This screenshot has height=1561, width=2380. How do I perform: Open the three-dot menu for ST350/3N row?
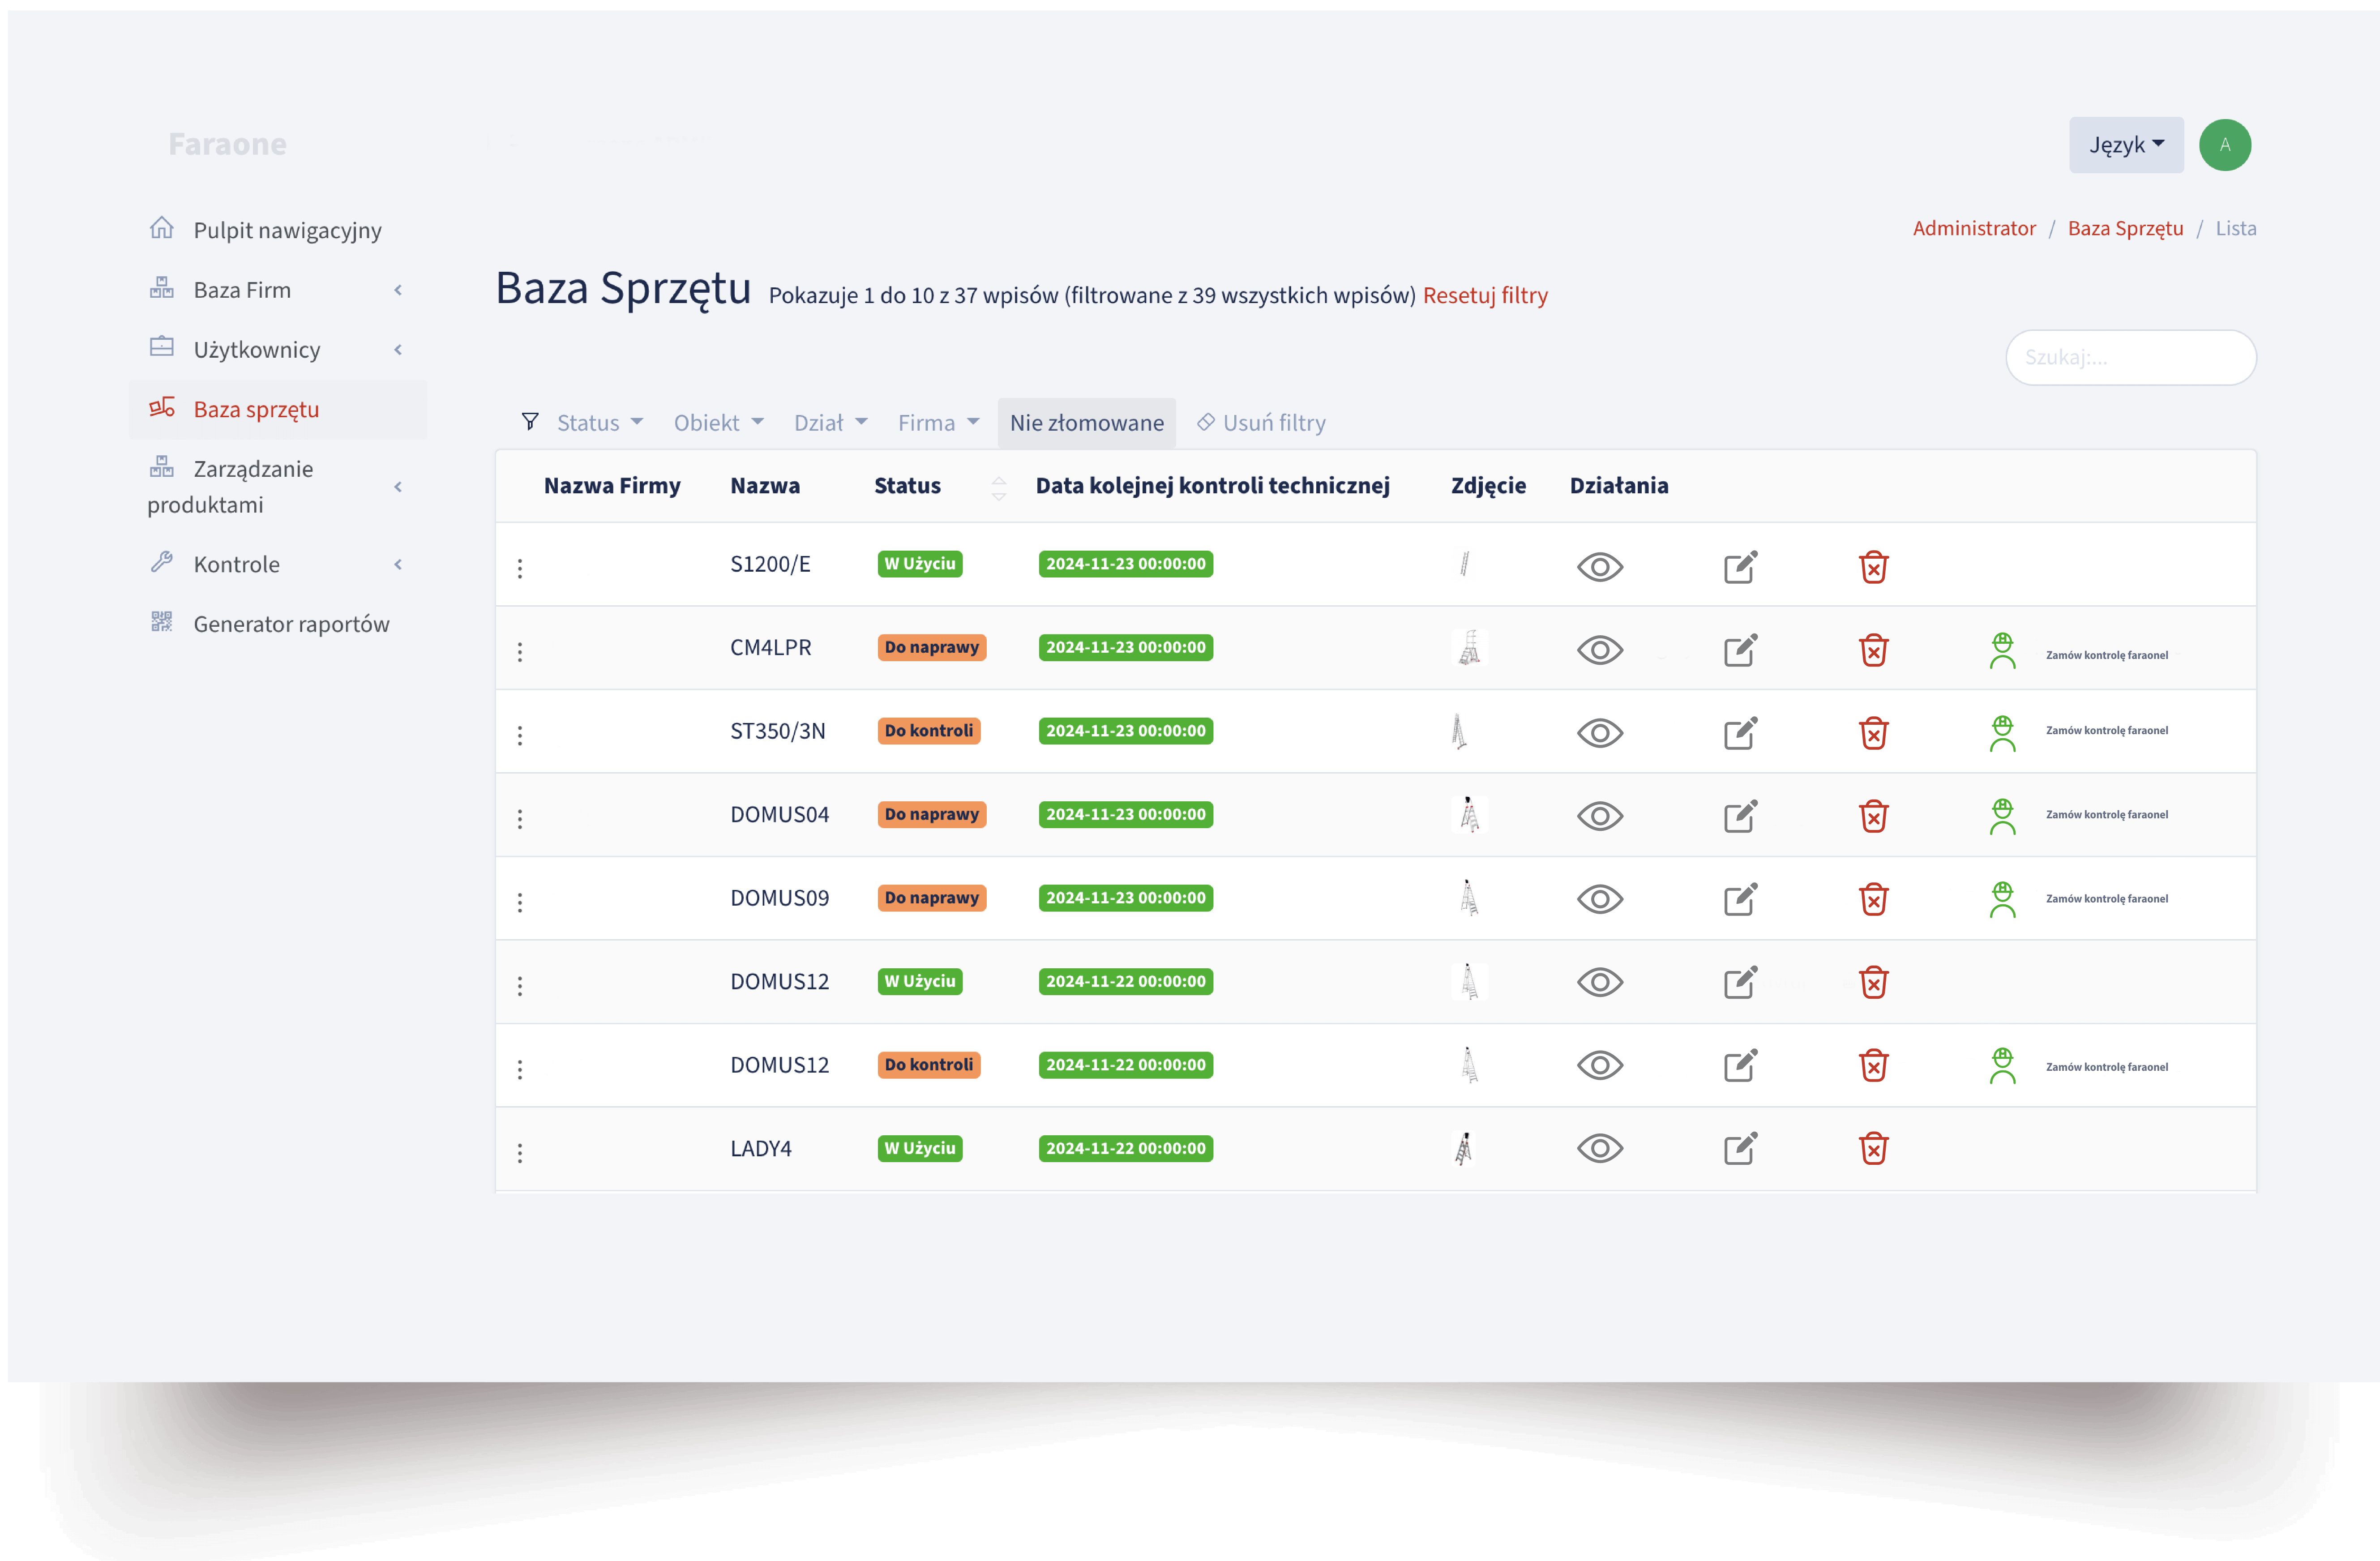click(x=520, y=735)
